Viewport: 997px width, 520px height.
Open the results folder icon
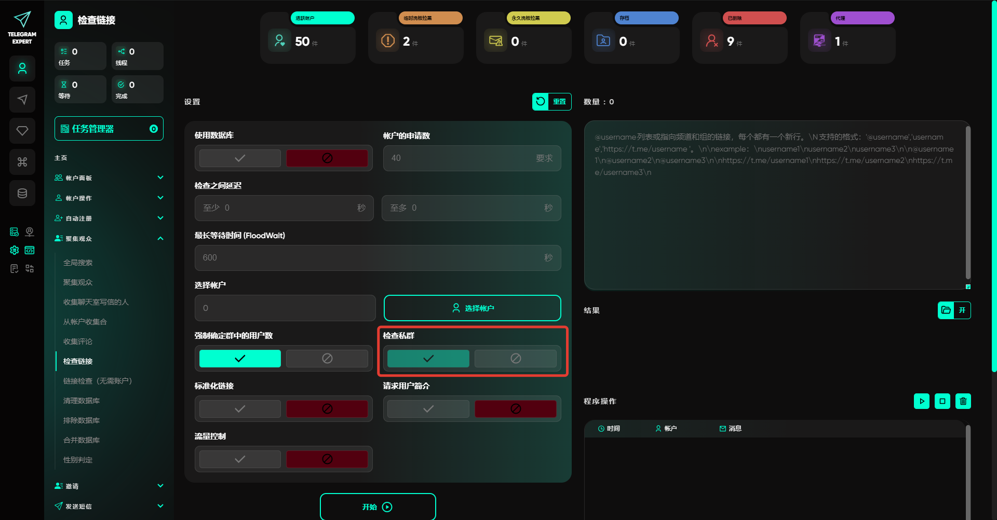pos(946,310)
